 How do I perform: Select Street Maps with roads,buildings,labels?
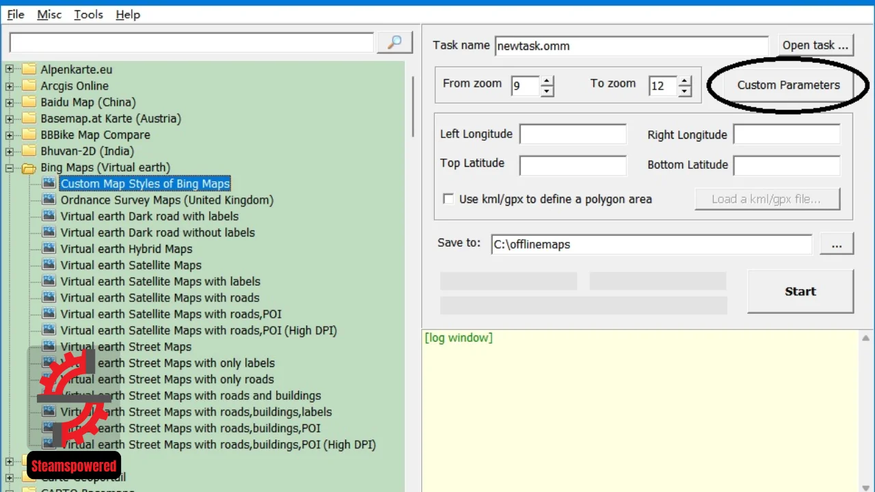(x=196, y=412)
